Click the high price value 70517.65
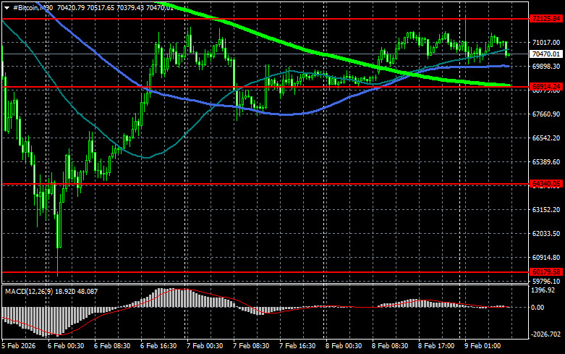Screen dimensions: 565x354 101,8
